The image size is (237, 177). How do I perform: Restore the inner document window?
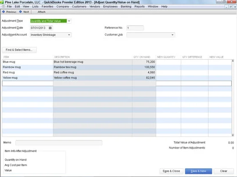pyautogui.click(x=231, y=7)
